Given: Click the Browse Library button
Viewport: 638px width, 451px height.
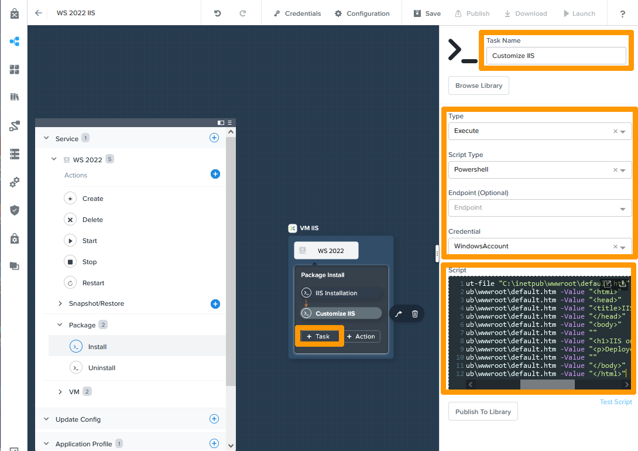Looking at the screenshot, I should [x=478, y=85].
